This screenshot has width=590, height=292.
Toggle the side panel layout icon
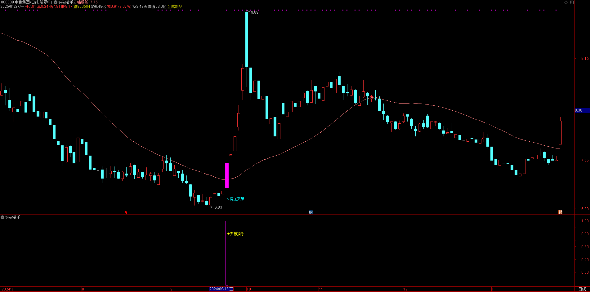[572, 2]
